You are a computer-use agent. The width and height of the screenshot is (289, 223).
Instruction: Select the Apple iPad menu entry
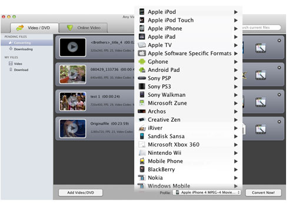[x=188, y=36]
